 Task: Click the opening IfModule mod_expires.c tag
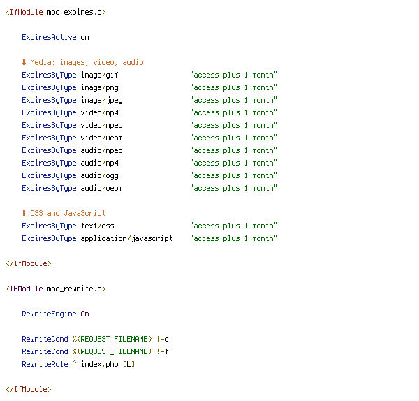click(56, 13)
